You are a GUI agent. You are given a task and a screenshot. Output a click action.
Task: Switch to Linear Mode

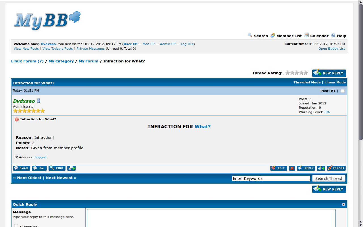click(x=335, y=82)
